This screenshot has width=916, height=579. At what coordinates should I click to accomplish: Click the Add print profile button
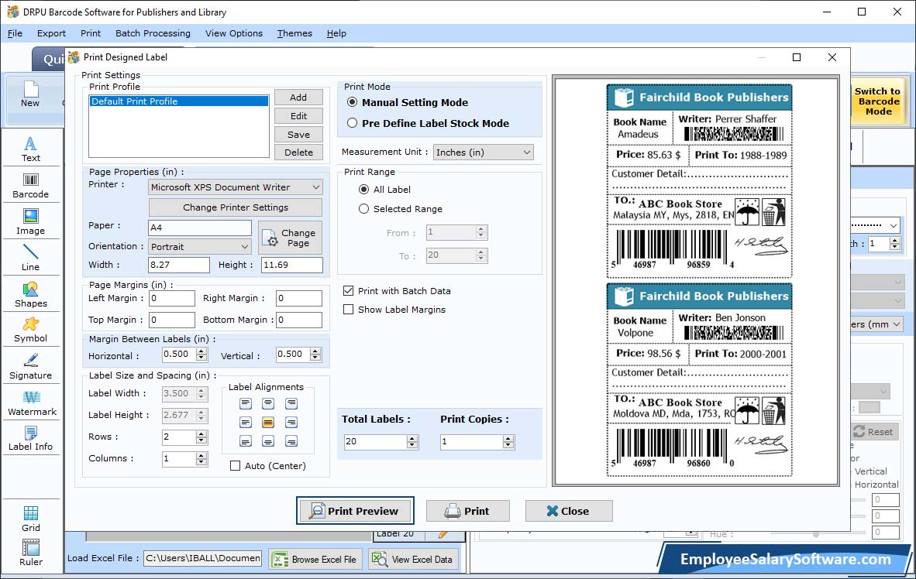(298, 98)
